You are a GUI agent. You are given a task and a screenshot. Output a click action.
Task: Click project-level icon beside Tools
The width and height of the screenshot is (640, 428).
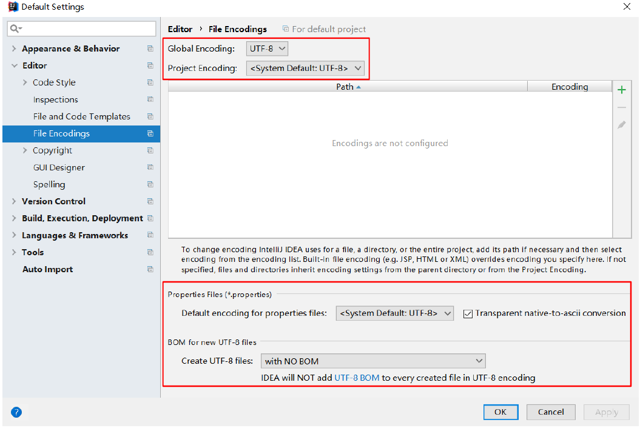point(150,253)
